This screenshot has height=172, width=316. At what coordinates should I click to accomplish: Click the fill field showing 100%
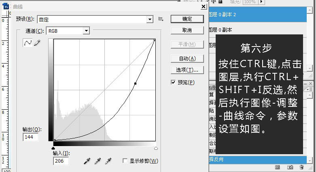(x=250, y=2)
